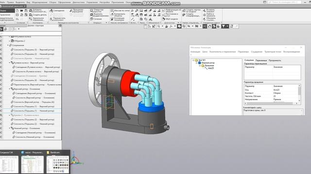The height and width of the screenshot is (174, 311).
Task: Open Воспроизведение menu in animation window
Action: click(292, 52)
